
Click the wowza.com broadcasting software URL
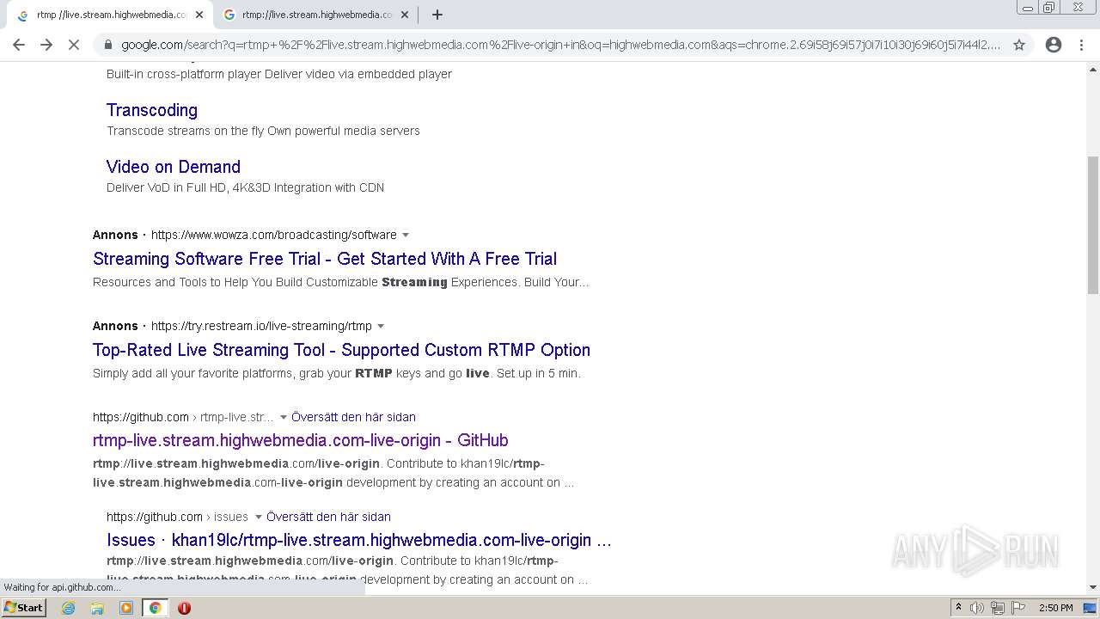274,235
